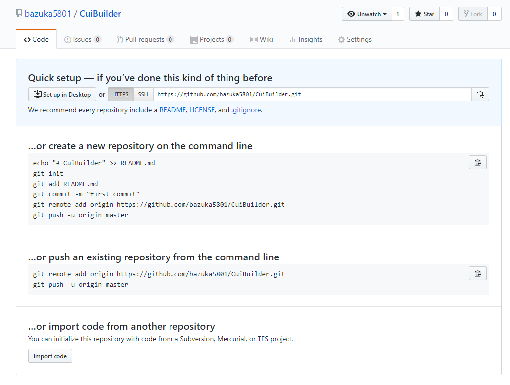Open the Insights tab
This screenshot has height=385, width=510.
[305, 39]
